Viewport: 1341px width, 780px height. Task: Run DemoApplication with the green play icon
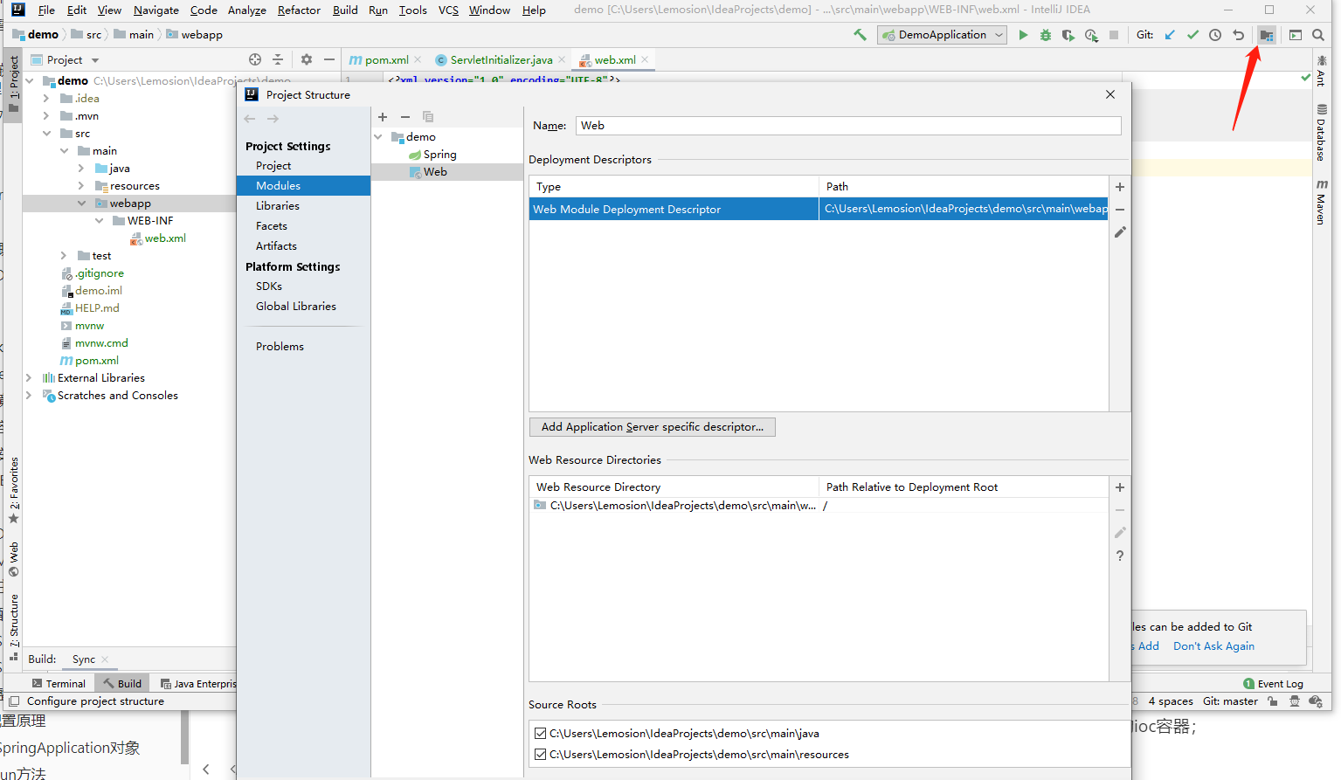tap(1023, 35)
